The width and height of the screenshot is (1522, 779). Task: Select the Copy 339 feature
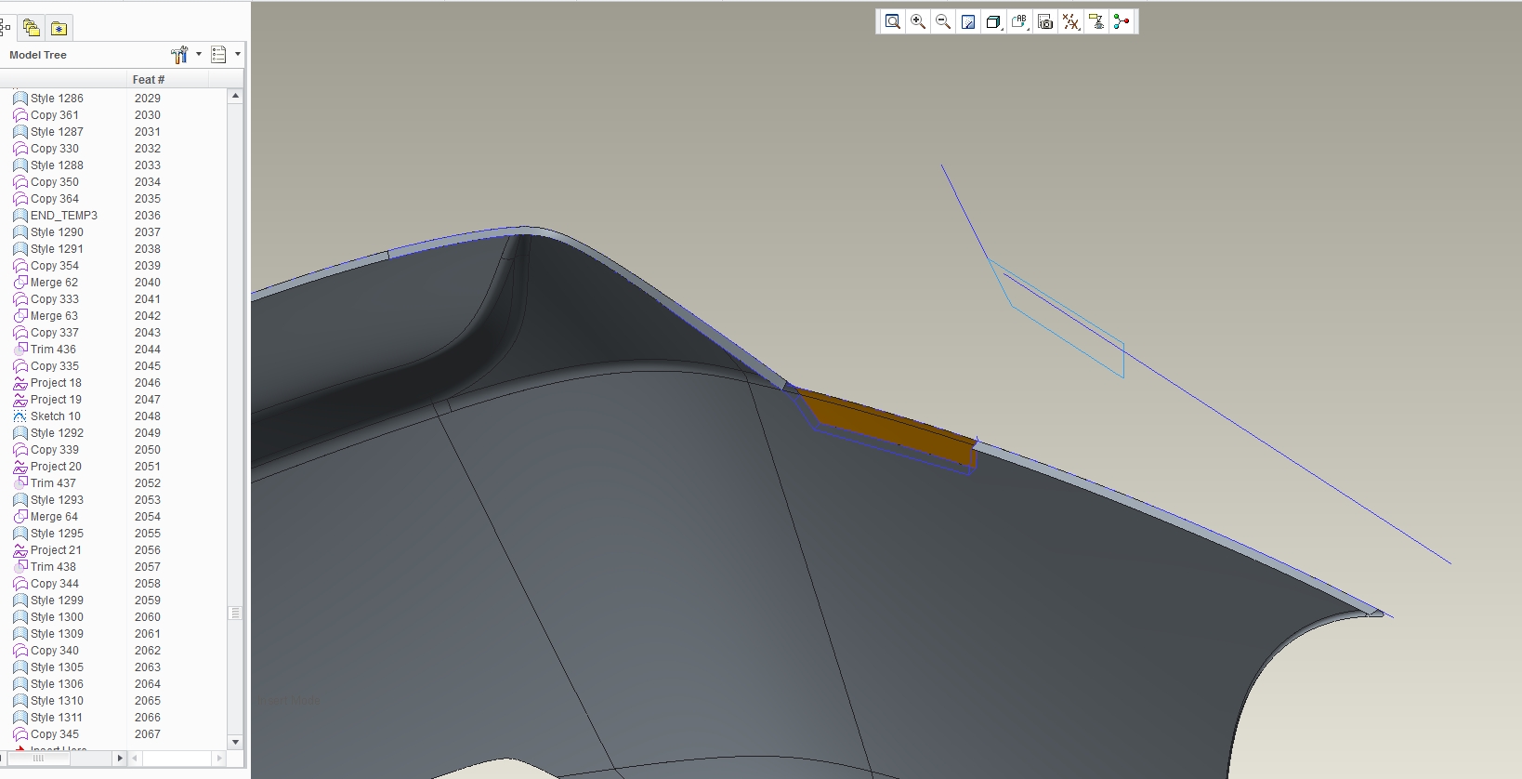55,450
